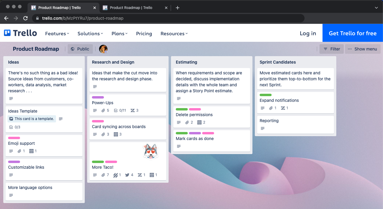Click the green label on Delete permissions card
Image resolution: width=383 pixels, height=209 pixels.
pos(182,109)
